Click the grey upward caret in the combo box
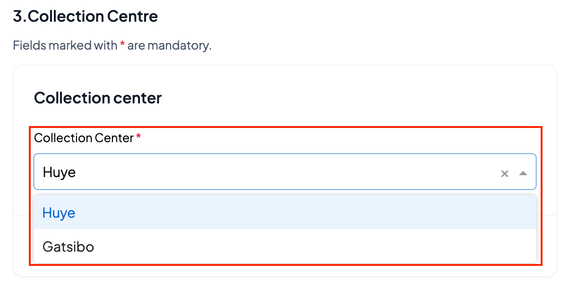Screen dimensions: 569x289 pos(523,174)
